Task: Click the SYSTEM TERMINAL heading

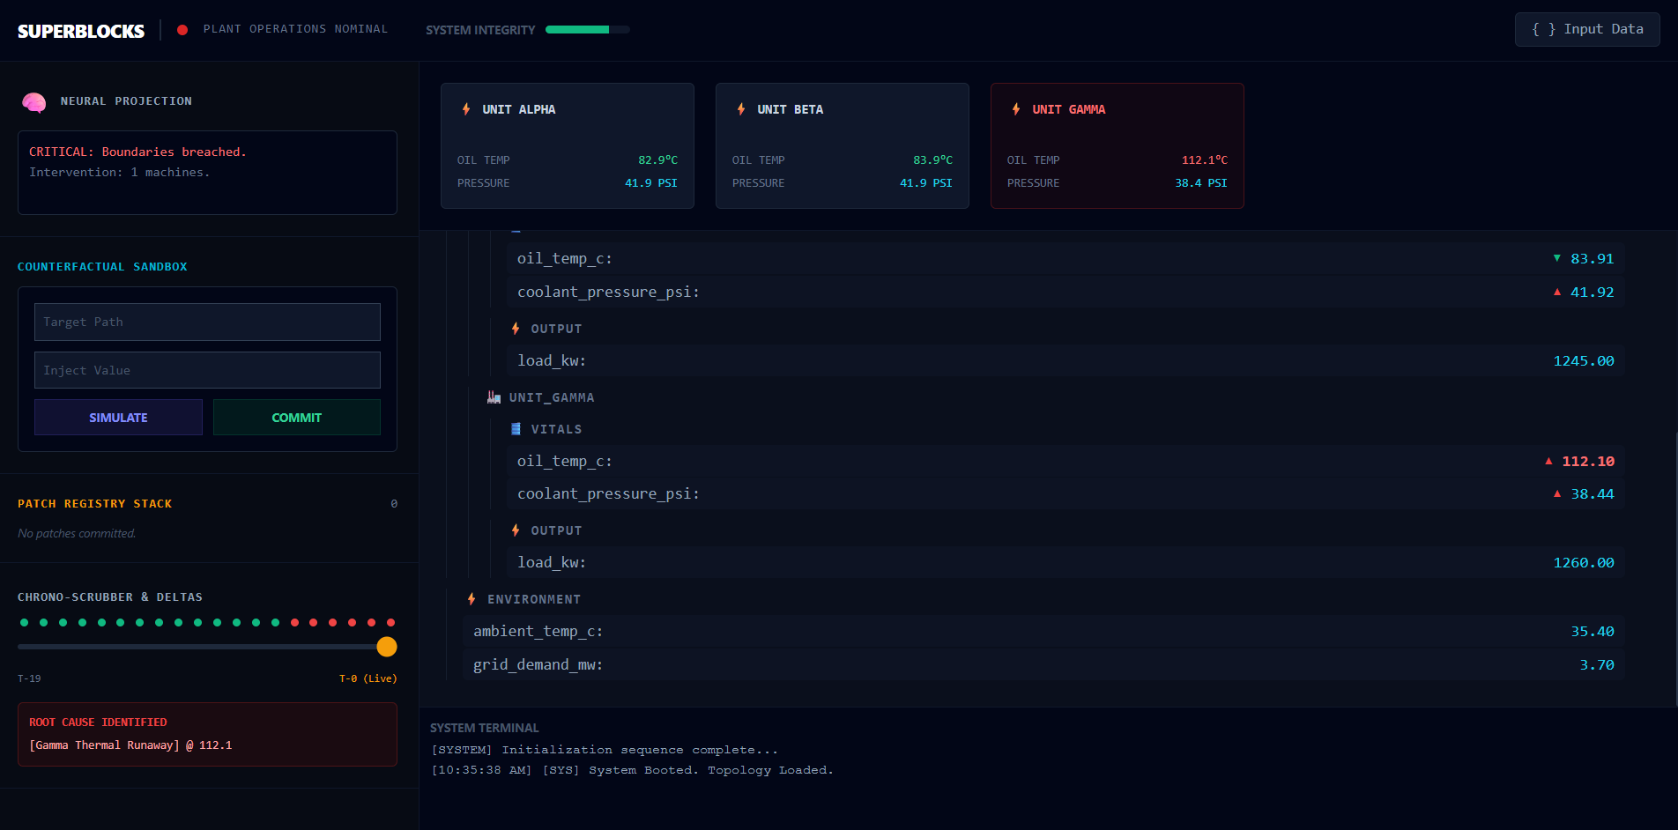Action: click(x=484, y=728)
